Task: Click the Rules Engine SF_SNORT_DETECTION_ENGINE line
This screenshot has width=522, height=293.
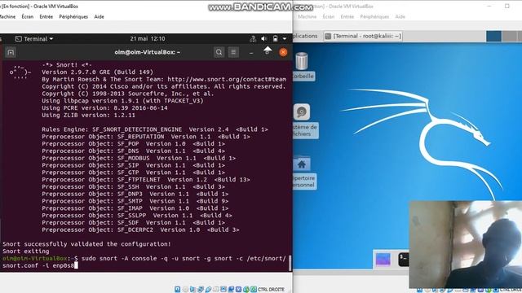Action: [155, 129]
